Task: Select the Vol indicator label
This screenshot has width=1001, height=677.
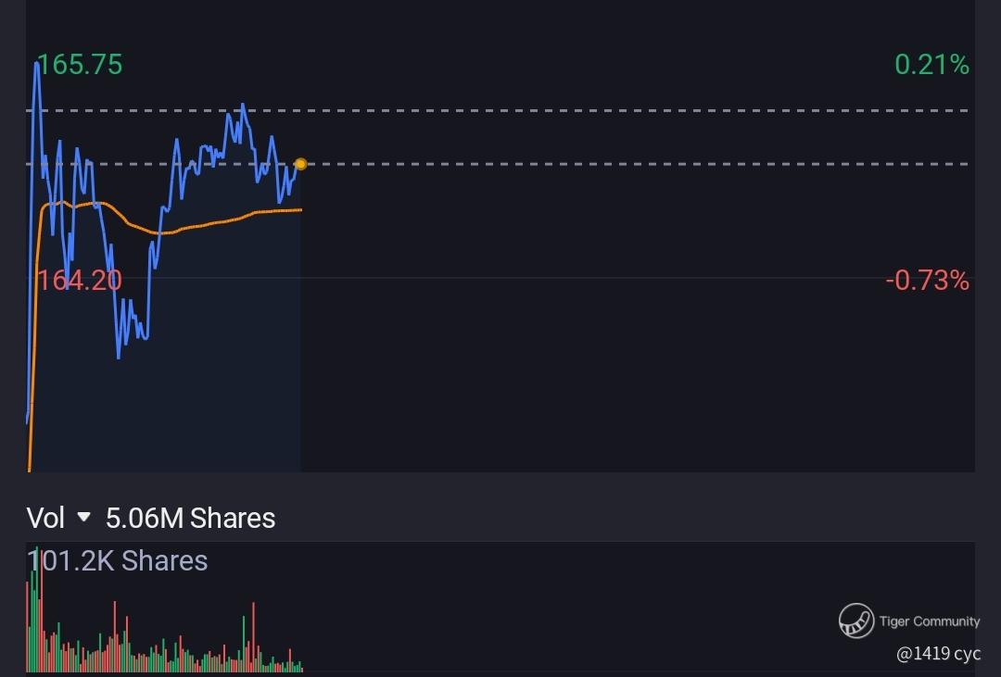Action: [x=45, y=518]
